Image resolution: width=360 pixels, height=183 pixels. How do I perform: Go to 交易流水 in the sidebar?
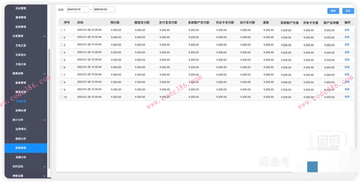point(21,55)
